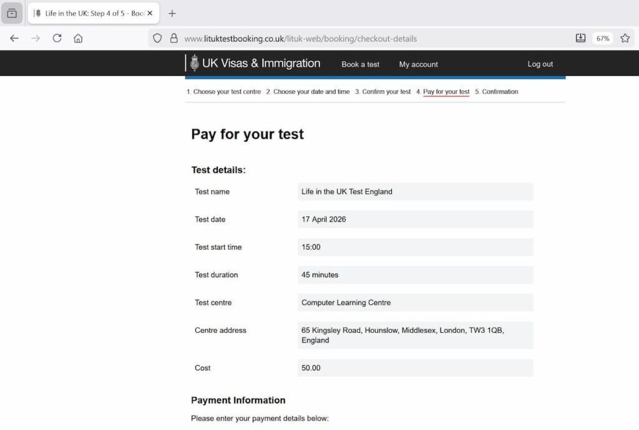The image size is (639, 430).
Task: Click the Test centre value field
Action: 415,303
